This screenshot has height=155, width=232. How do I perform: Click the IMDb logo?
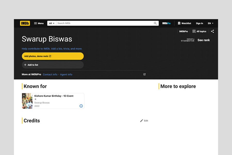[25, 23]
